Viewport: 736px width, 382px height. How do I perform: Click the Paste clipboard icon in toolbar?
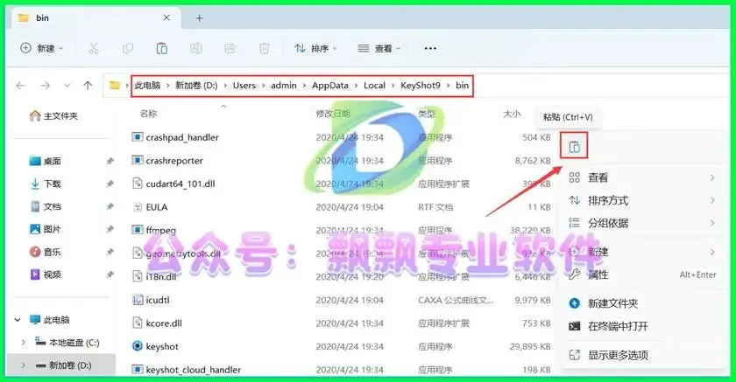pos(162,48)
